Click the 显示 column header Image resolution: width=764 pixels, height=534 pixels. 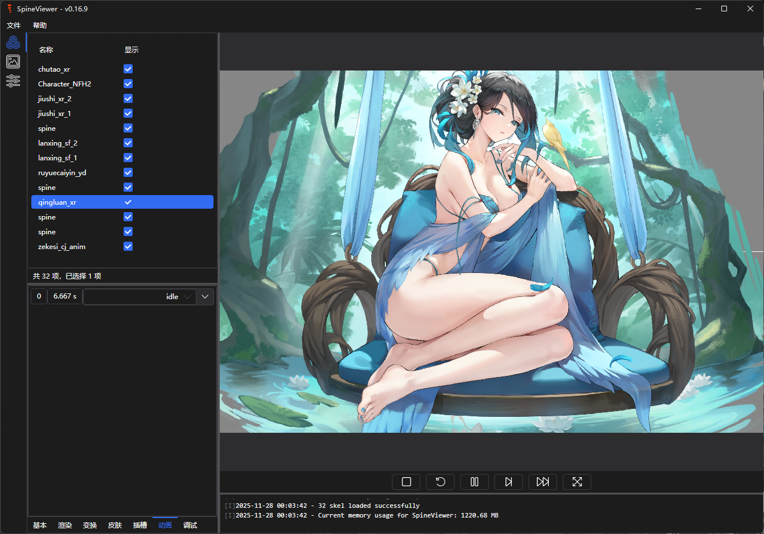click(x=132, y=49)
